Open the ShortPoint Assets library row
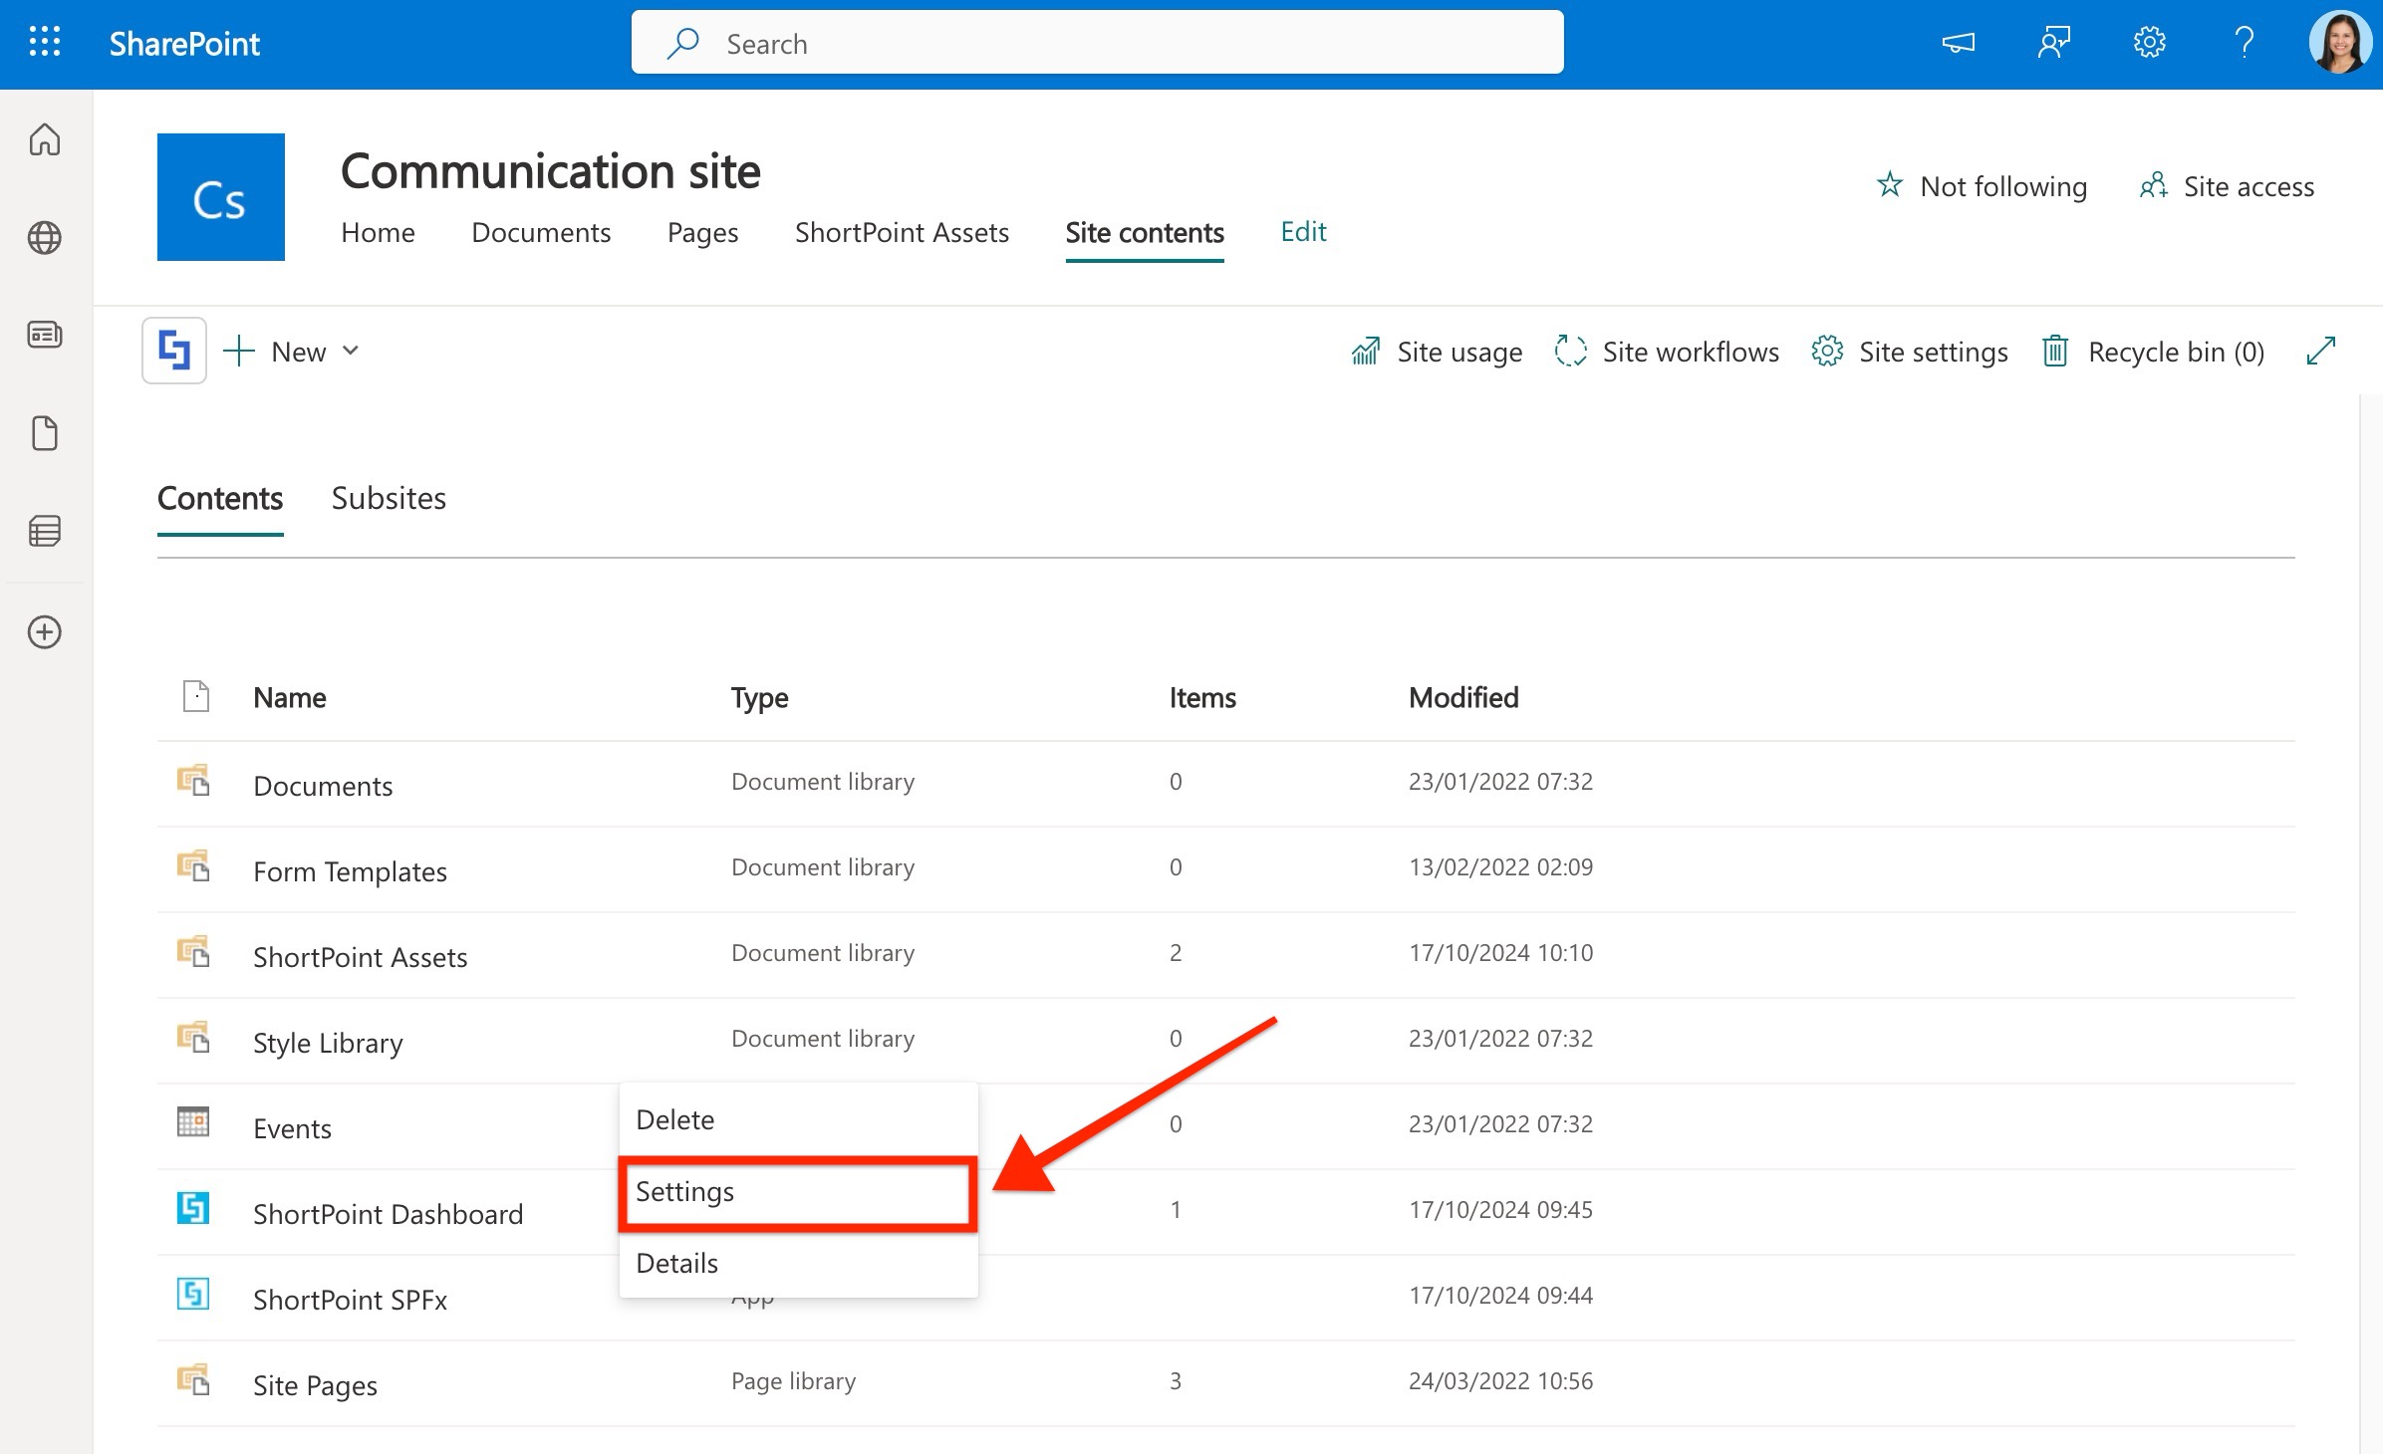 tap(360, 957)
